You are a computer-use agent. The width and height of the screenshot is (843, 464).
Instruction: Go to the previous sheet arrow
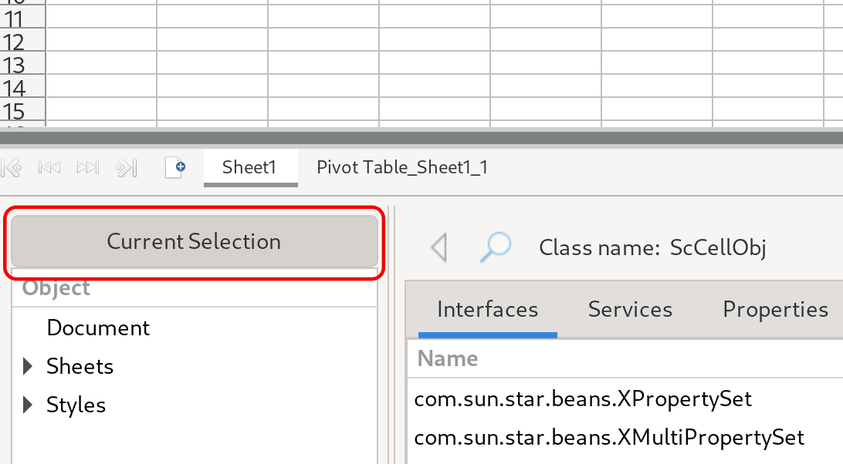49,167
